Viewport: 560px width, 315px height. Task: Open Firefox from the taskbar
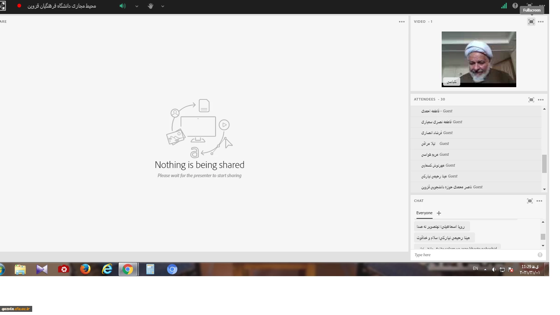[85, 269]
